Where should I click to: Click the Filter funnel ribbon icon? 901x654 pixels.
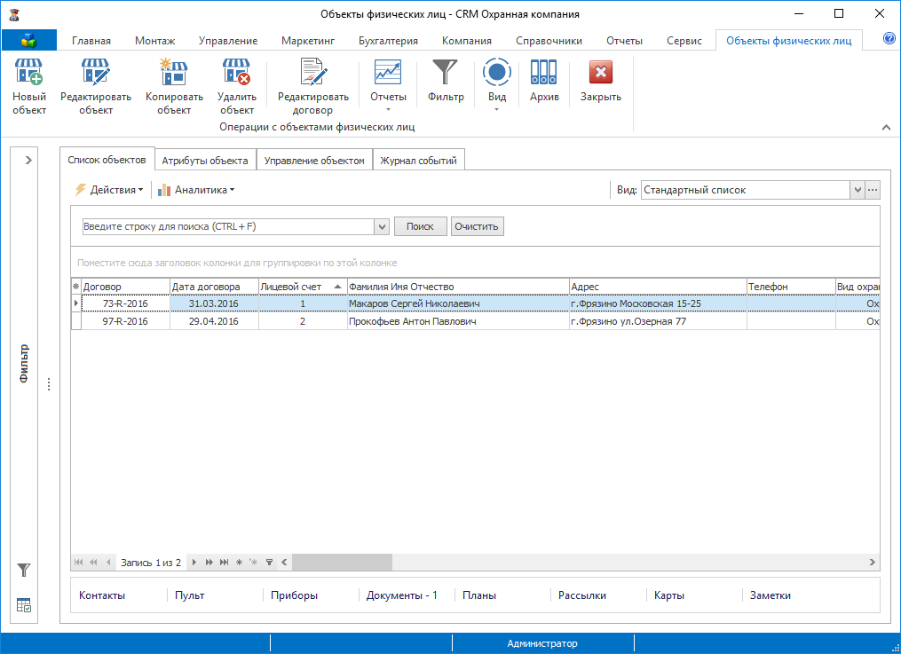coord(446,72)
